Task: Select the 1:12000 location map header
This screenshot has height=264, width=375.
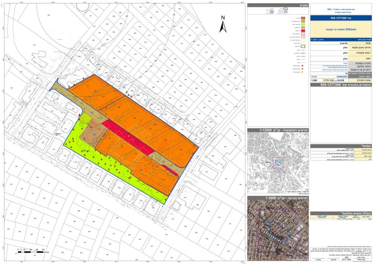Action: tap(278, 130)
